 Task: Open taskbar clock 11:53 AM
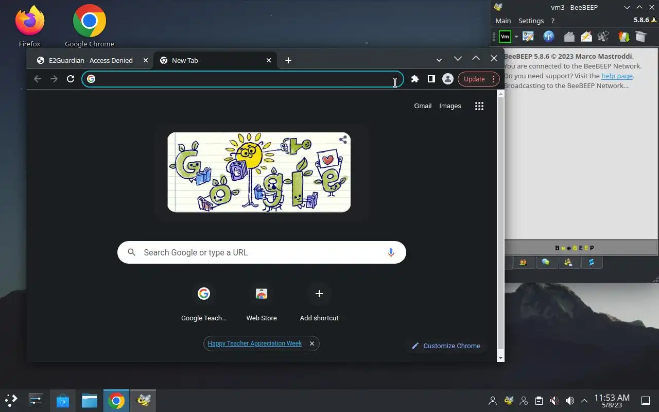[x=612, y=401]
